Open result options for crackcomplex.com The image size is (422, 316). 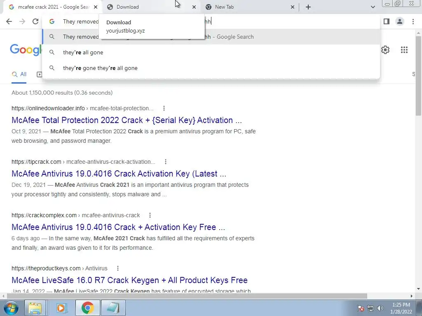click(150, 215)
